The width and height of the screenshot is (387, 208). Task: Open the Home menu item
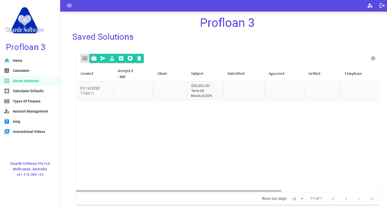(x=30, y=61)
